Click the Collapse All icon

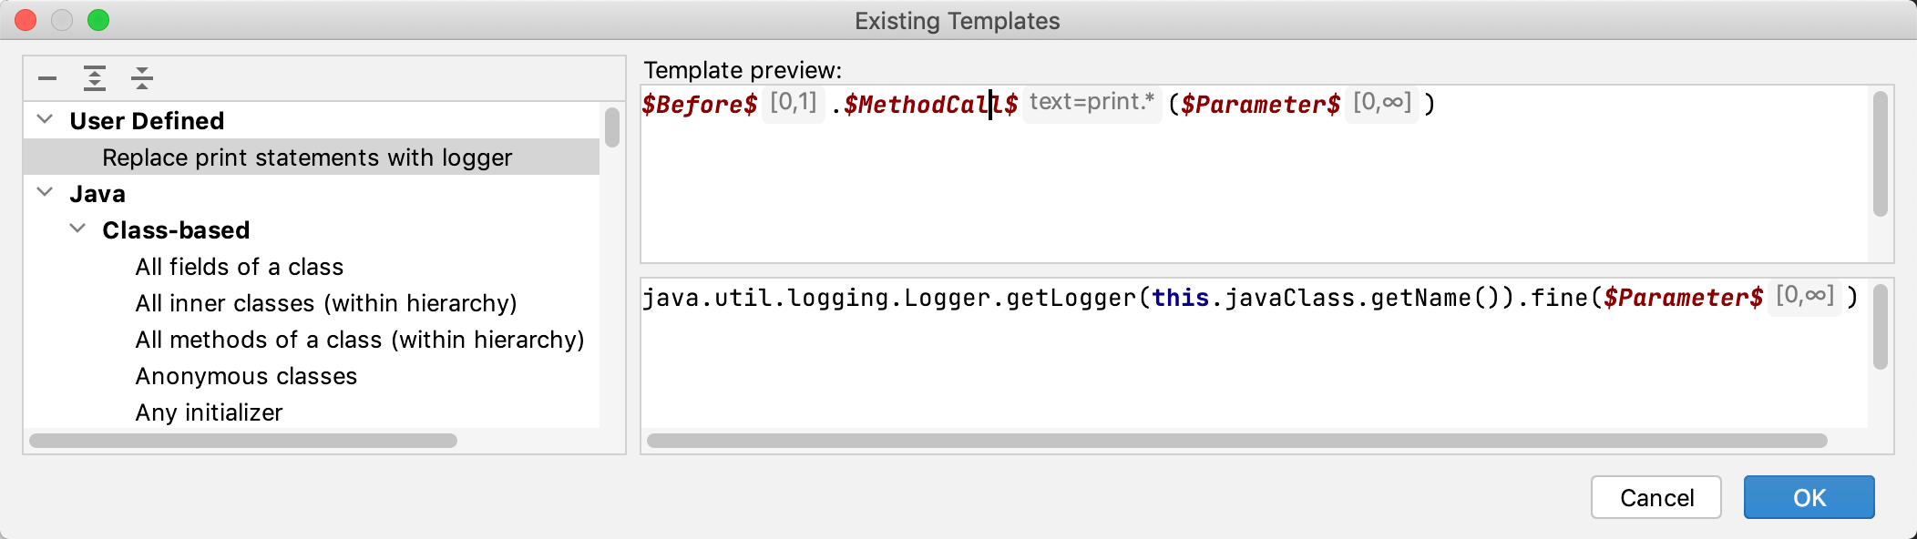(142, 78)
